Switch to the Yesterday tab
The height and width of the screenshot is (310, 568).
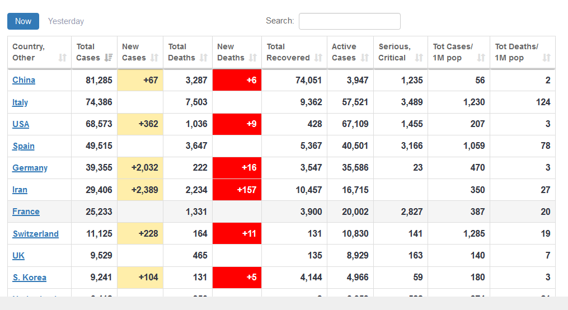66,21
